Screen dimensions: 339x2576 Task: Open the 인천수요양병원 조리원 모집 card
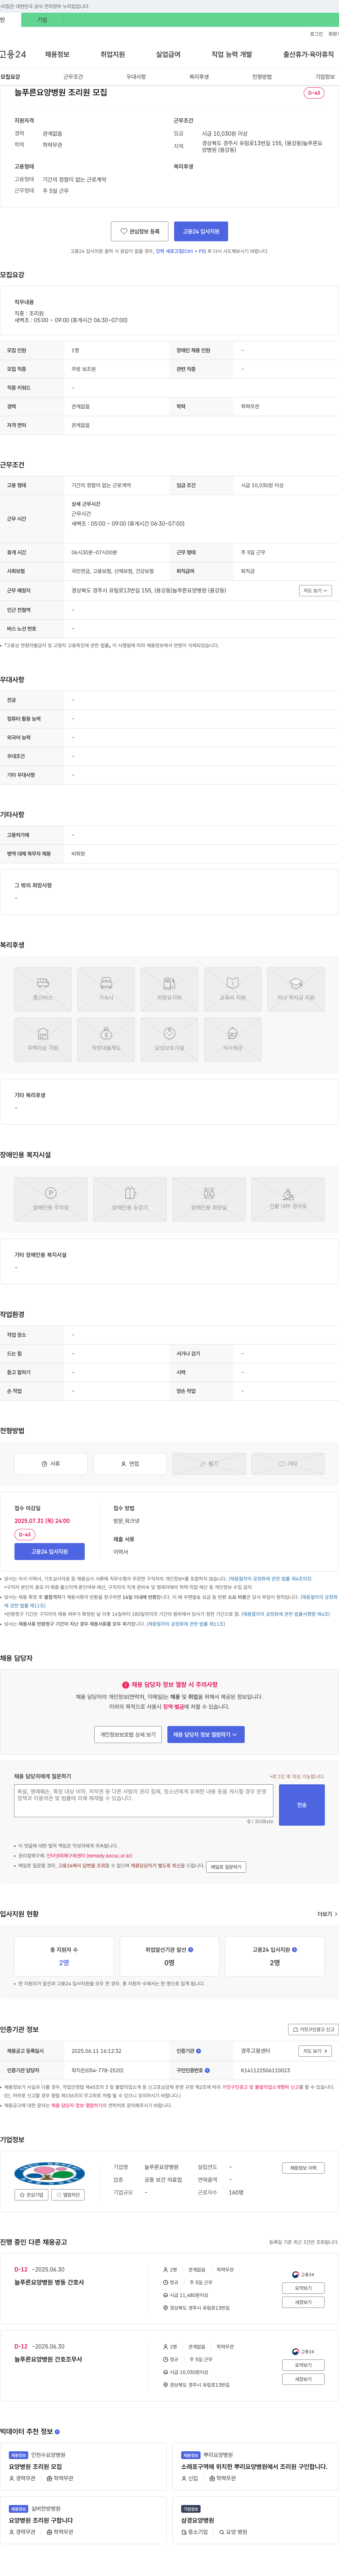(83, 2467)
